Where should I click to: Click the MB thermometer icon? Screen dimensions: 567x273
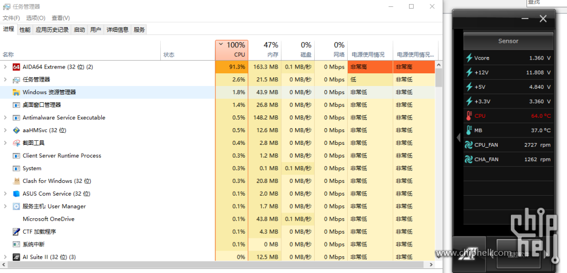click(469, 130)
